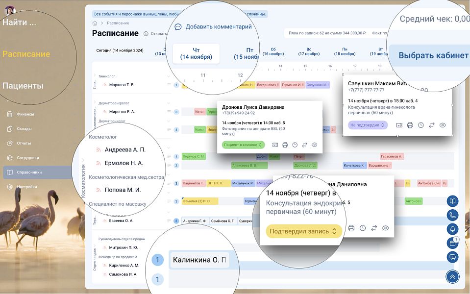Click the scroll-to-top double chevron button
Viewport: 470px width, 294px height.
pos(452,277)
